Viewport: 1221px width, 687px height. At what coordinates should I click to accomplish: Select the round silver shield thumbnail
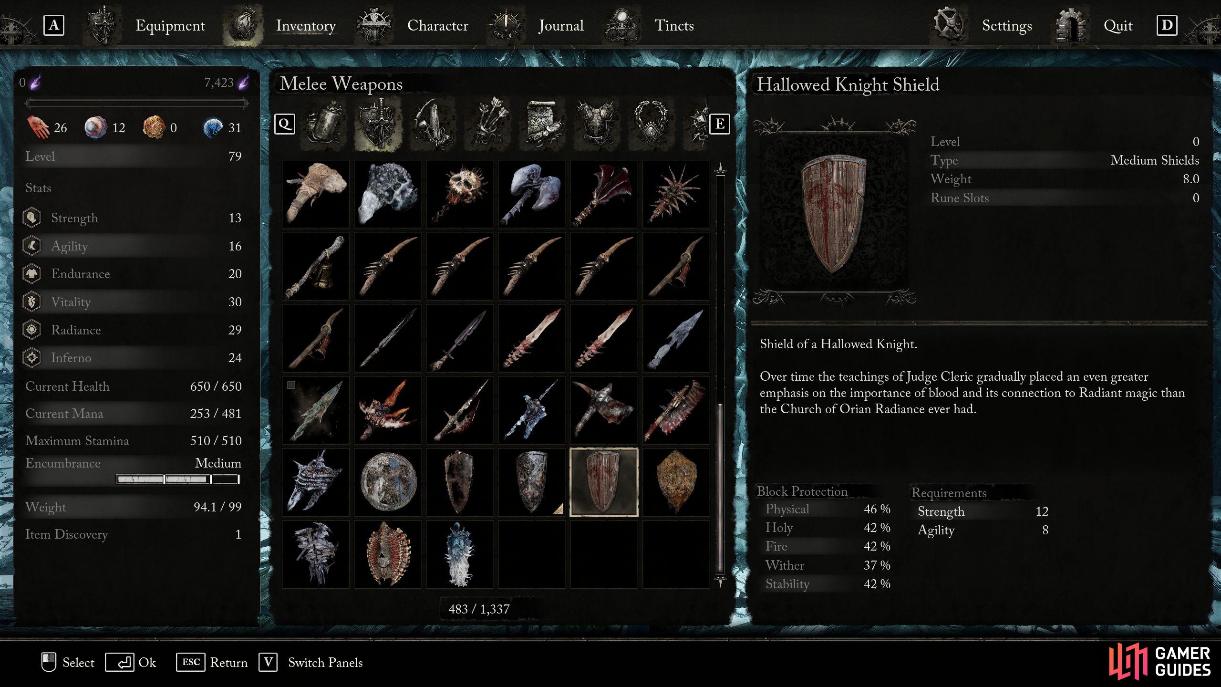tap(388, 482)
